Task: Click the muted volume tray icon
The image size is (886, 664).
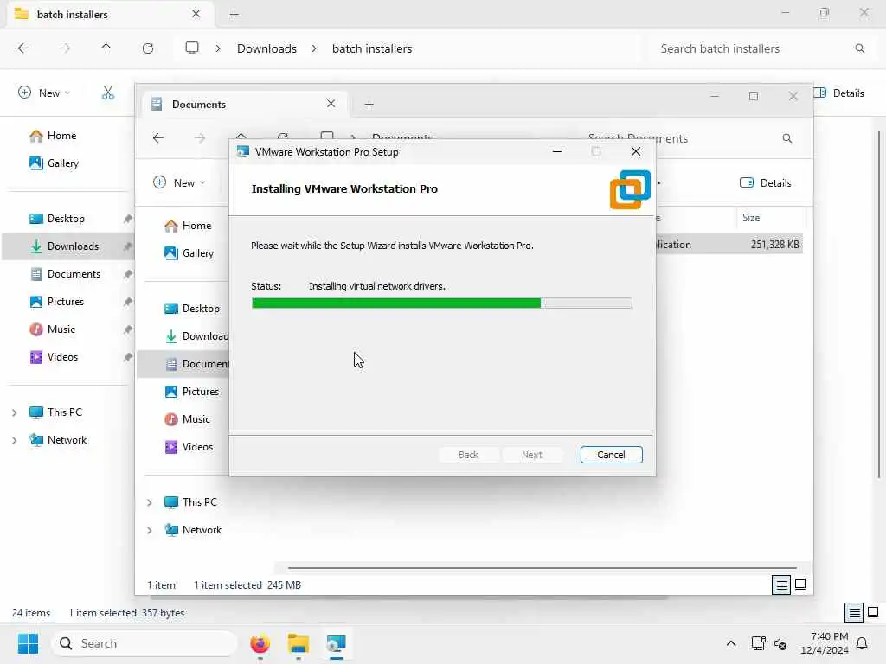Action: 781,644
